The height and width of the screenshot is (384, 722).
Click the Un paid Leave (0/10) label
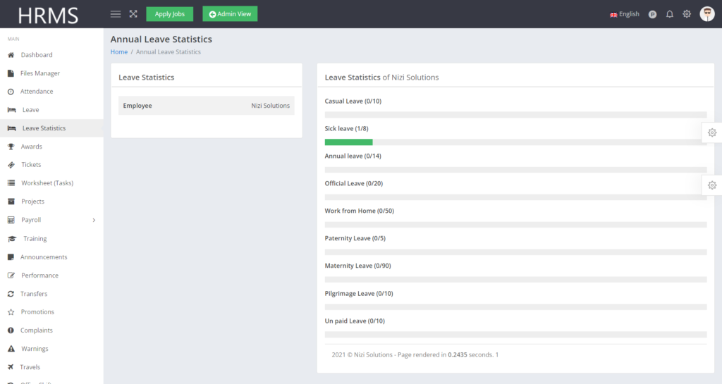[x=355, y=321]
